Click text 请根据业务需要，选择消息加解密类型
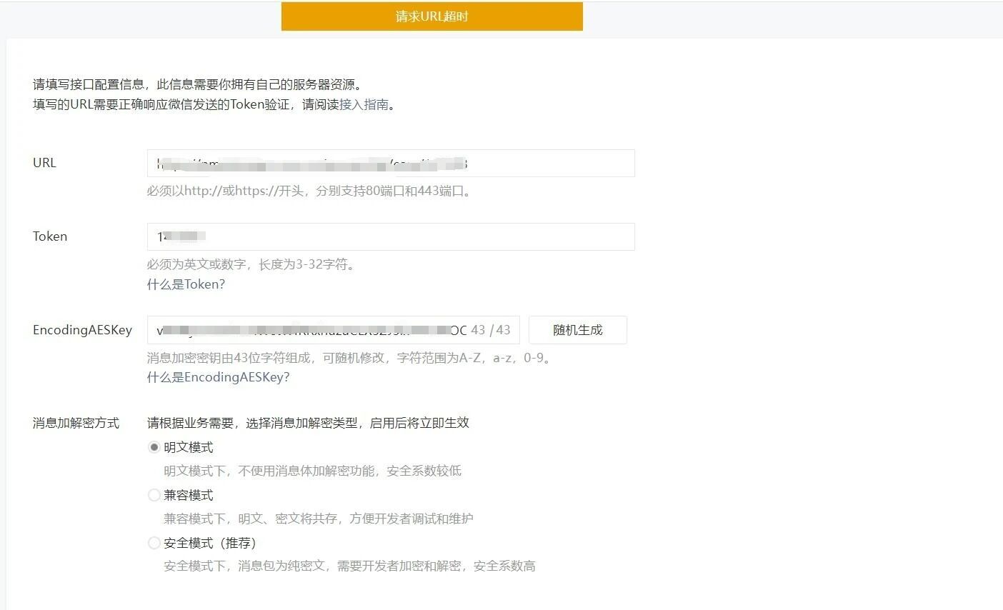 [308, 423]
